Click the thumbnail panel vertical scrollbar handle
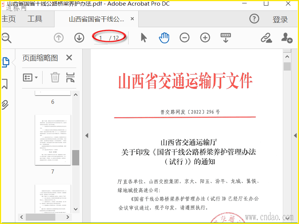 pos(76,158)
